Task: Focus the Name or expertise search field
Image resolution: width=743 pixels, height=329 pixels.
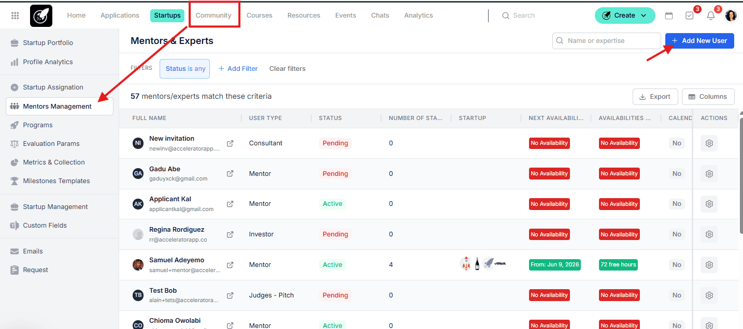Action: click(x=607, y=41)
